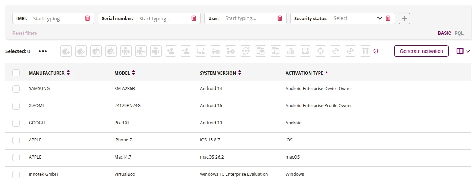The width and height of the screenshot is (476, 189).
Task: Click the key with arrow toolbar icon
Action: [216, 51]
